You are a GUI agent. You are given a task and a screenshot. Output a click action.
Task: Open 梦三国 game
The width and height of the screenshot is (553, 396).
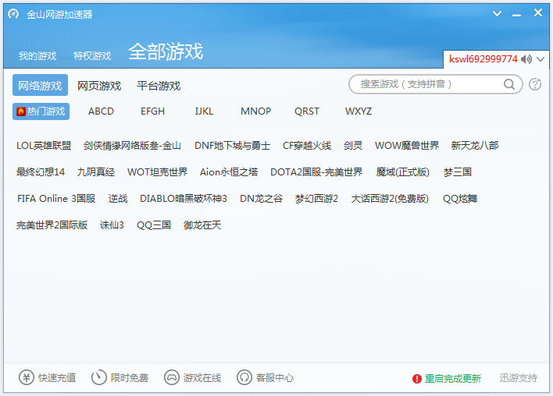(x=458, y=171)
